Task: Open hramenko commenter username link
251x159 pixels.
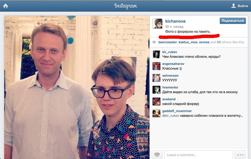Action: pos(170,87)
